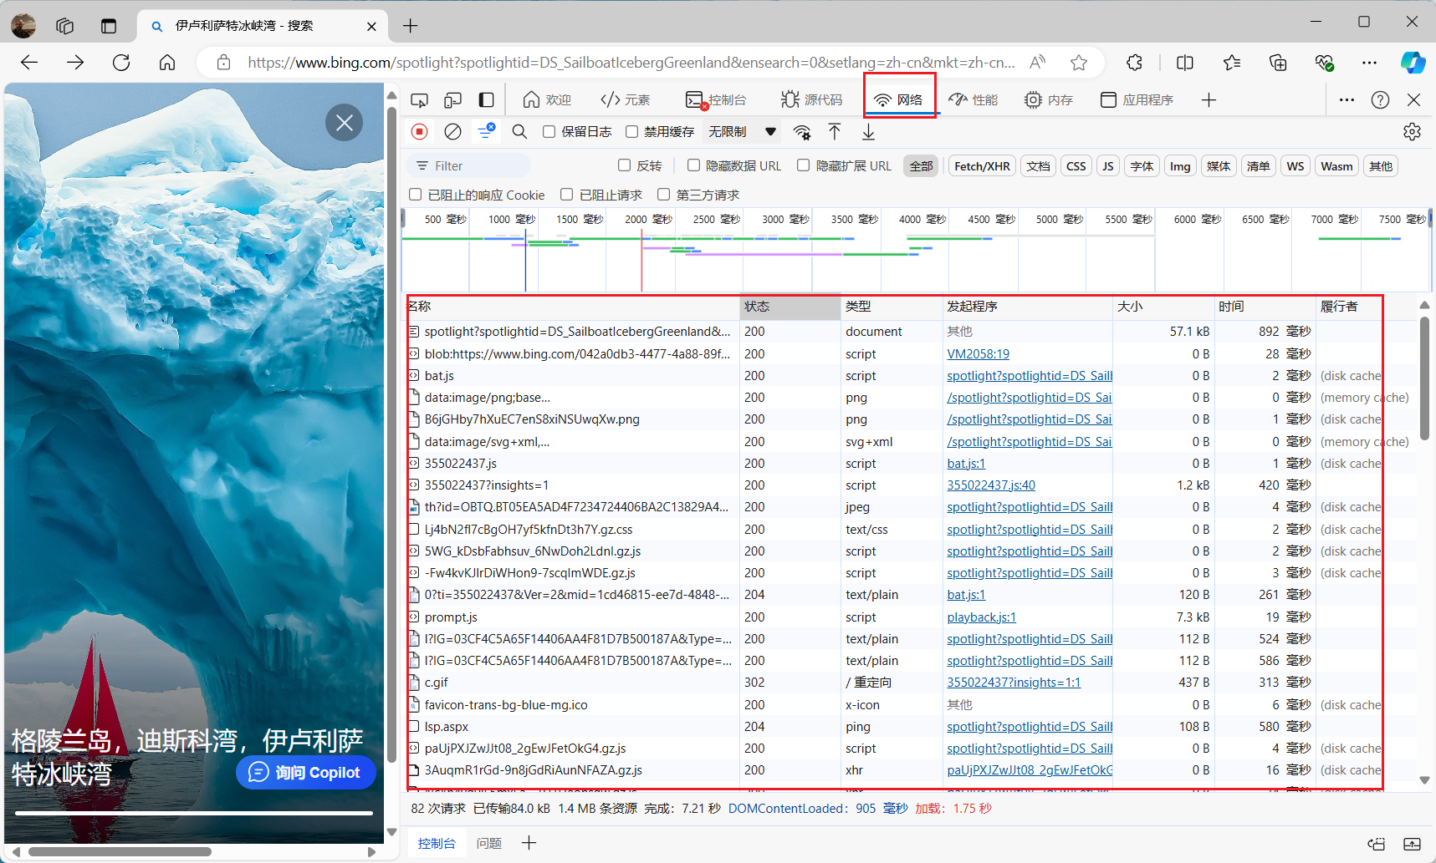Sort by 状态 column header
This screenshot has width=1436, height=863.
coord(790,307)
